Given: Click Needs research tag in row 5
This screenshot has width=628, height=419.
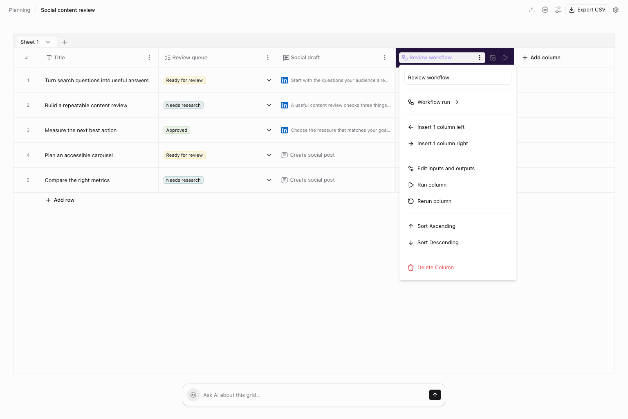Looking at the screenshot, I should pos(184,180).
